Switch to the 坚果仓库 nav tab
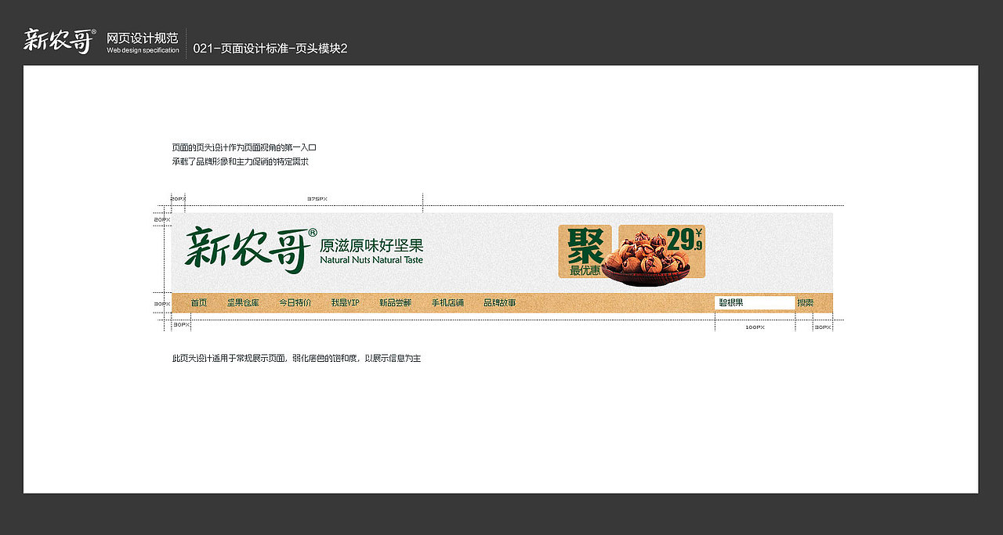This screenshot has width=1003, height=535. pyautogui.click(x=243, y=302)
